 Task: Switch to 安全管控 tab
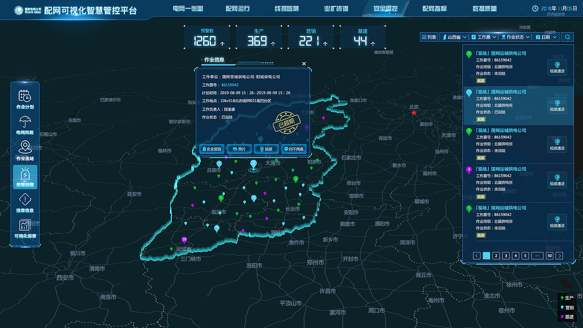click(385, 9)
